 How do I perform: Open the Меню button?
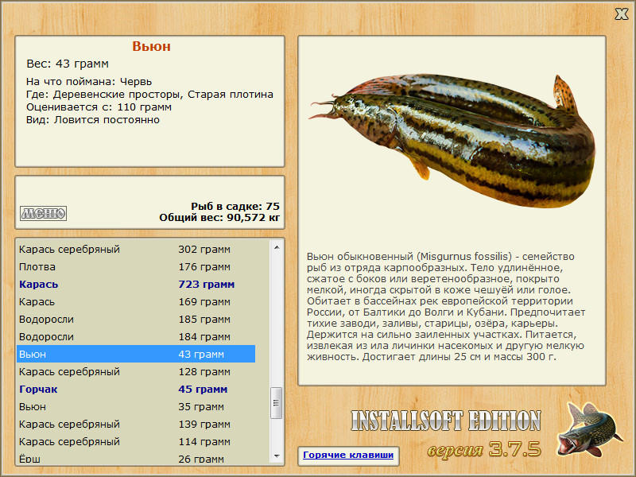pos(44,213)
